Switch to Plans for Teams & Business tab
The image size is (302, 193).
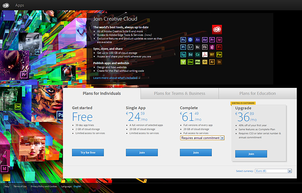(x=179, y=94)
